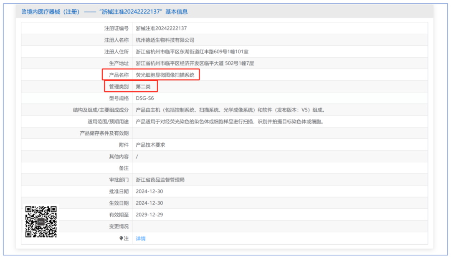
Task: Click product name 荧光细胞显微图像扫描系统
Action: (x=165, y=75)
